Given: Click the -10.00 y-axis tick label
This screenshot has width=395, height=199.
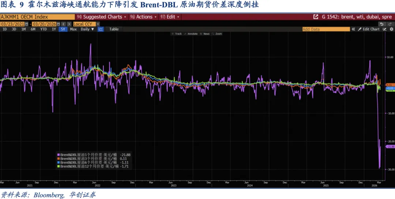Looking at the screenshot, I should [x=390, y=113].
